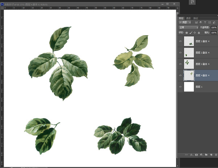Image resolution: width=218 pixels, height=168 pixels.
Task: Select layer name 图层 4 副本 4
Action: (x=202, y=75)
